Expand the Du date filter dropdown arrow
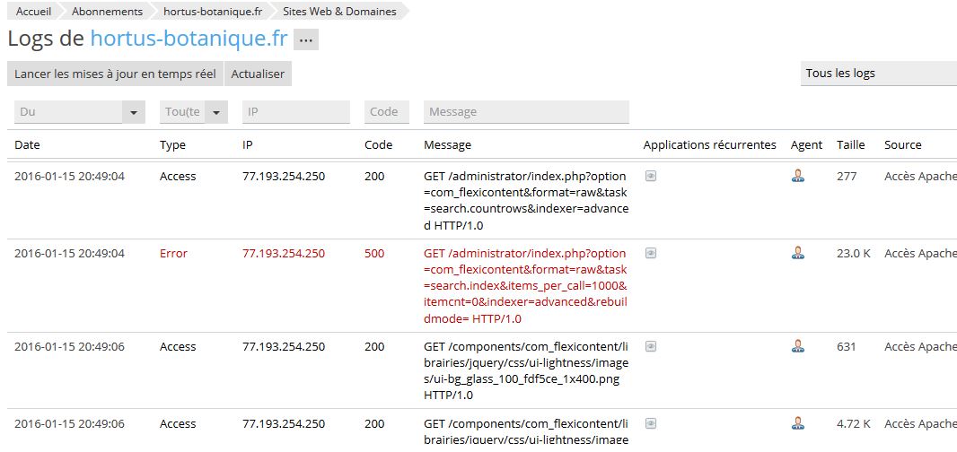The width and height of the screenshot is (957, 452). pos(134,112)
